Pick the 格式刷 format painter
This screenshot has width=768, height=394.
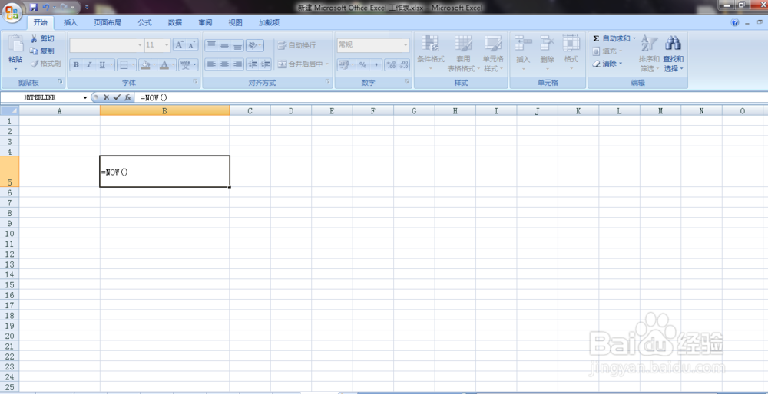pyautogui.click(x=45, y=63)
